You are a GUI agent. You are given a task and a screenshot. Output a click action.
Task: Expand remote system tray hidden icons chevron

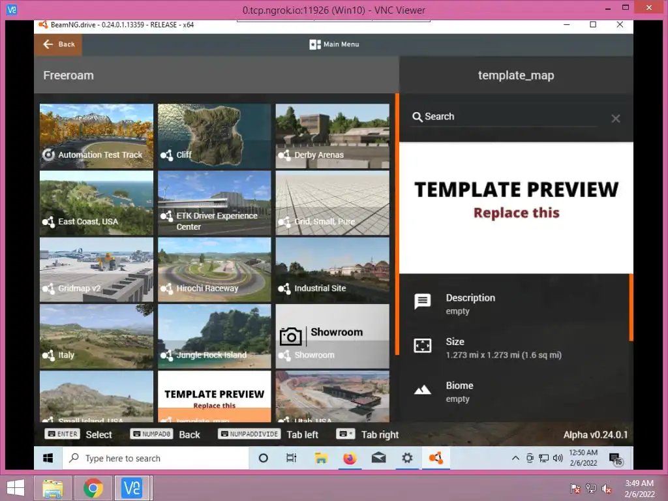click(x=515, y=458)
